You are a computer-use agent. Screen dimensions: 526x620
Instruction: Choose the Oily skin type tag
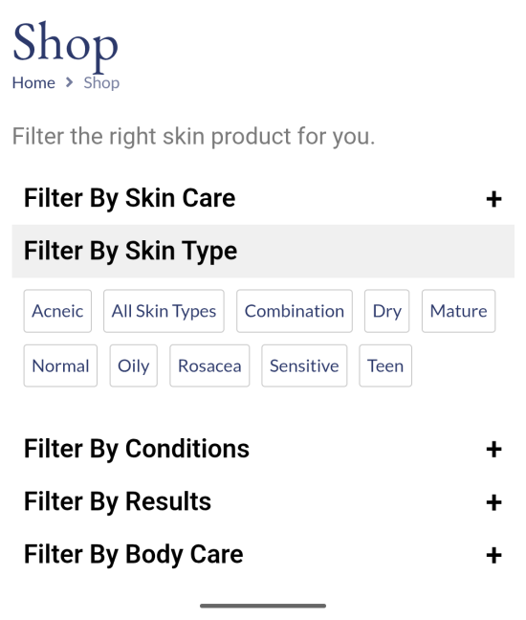tap(134, 365)
